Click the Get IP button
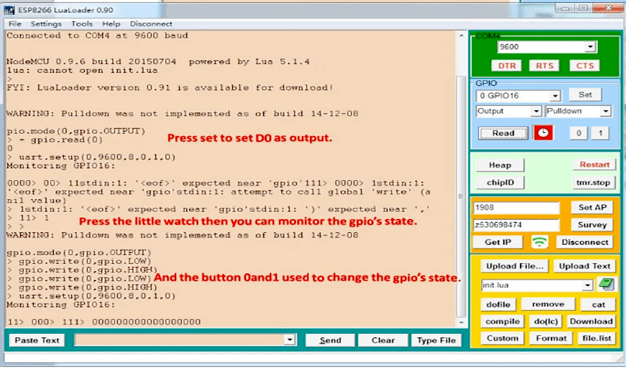Image resolution: width=626 pixels, height=369 pixels. coord(498,243)
